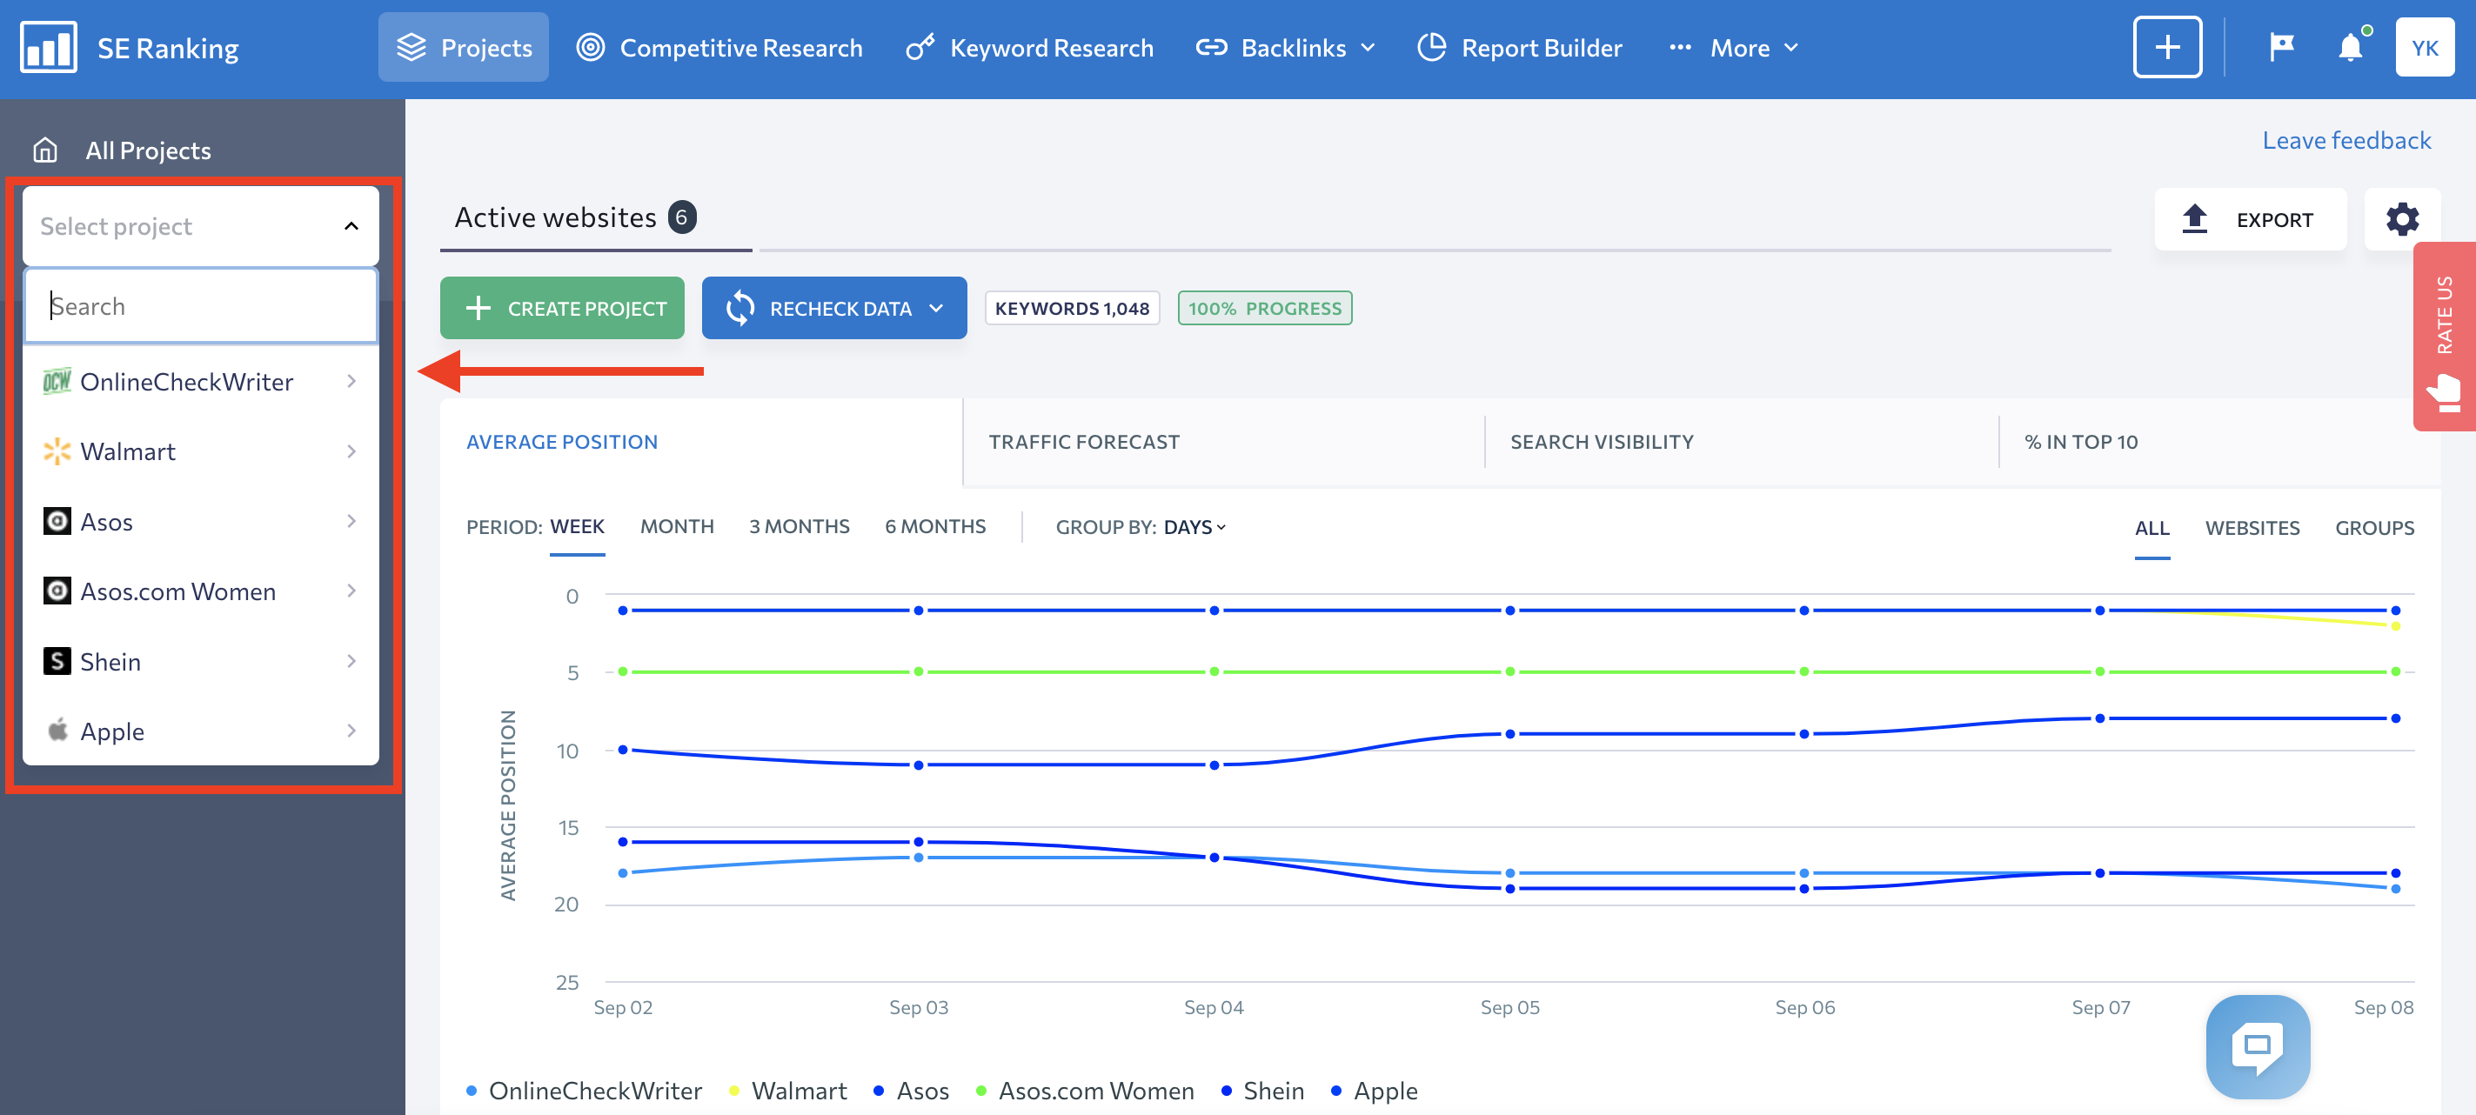Click the 100% Progress indicator
The image size is (2476, 1115).
[x=1265, y=309]
